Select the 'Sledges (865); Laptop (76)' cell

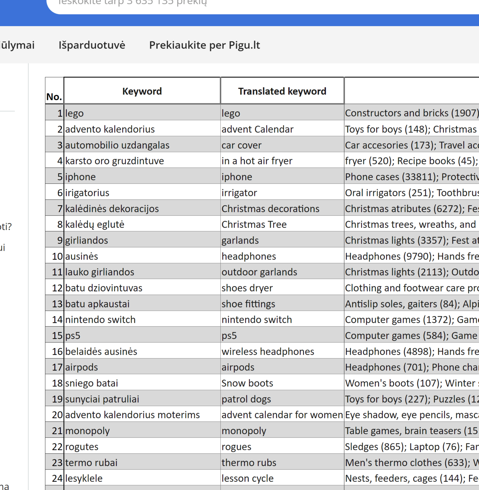[412, 446]
